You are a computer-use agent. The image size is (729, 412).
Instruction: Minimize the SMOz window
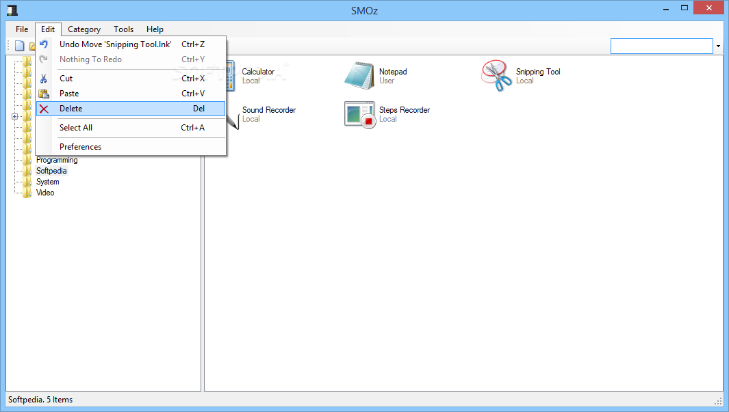click(x=666, y=8)
